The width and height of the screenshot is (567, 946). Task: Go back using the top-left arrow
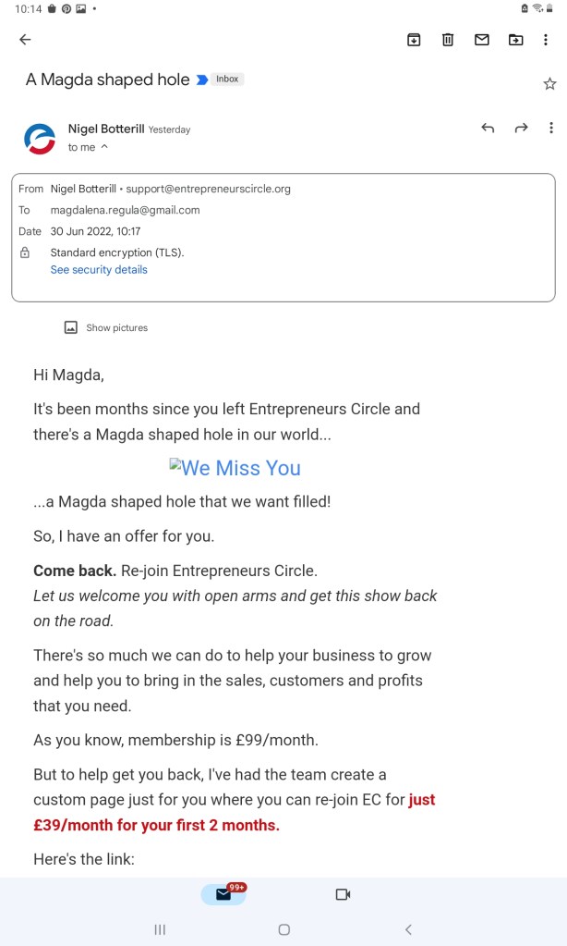[25, 40]
